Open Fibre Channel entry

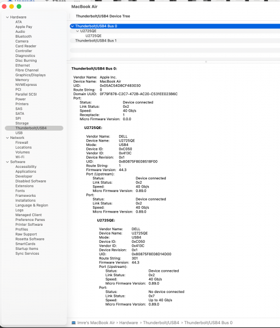pos(27,71)
